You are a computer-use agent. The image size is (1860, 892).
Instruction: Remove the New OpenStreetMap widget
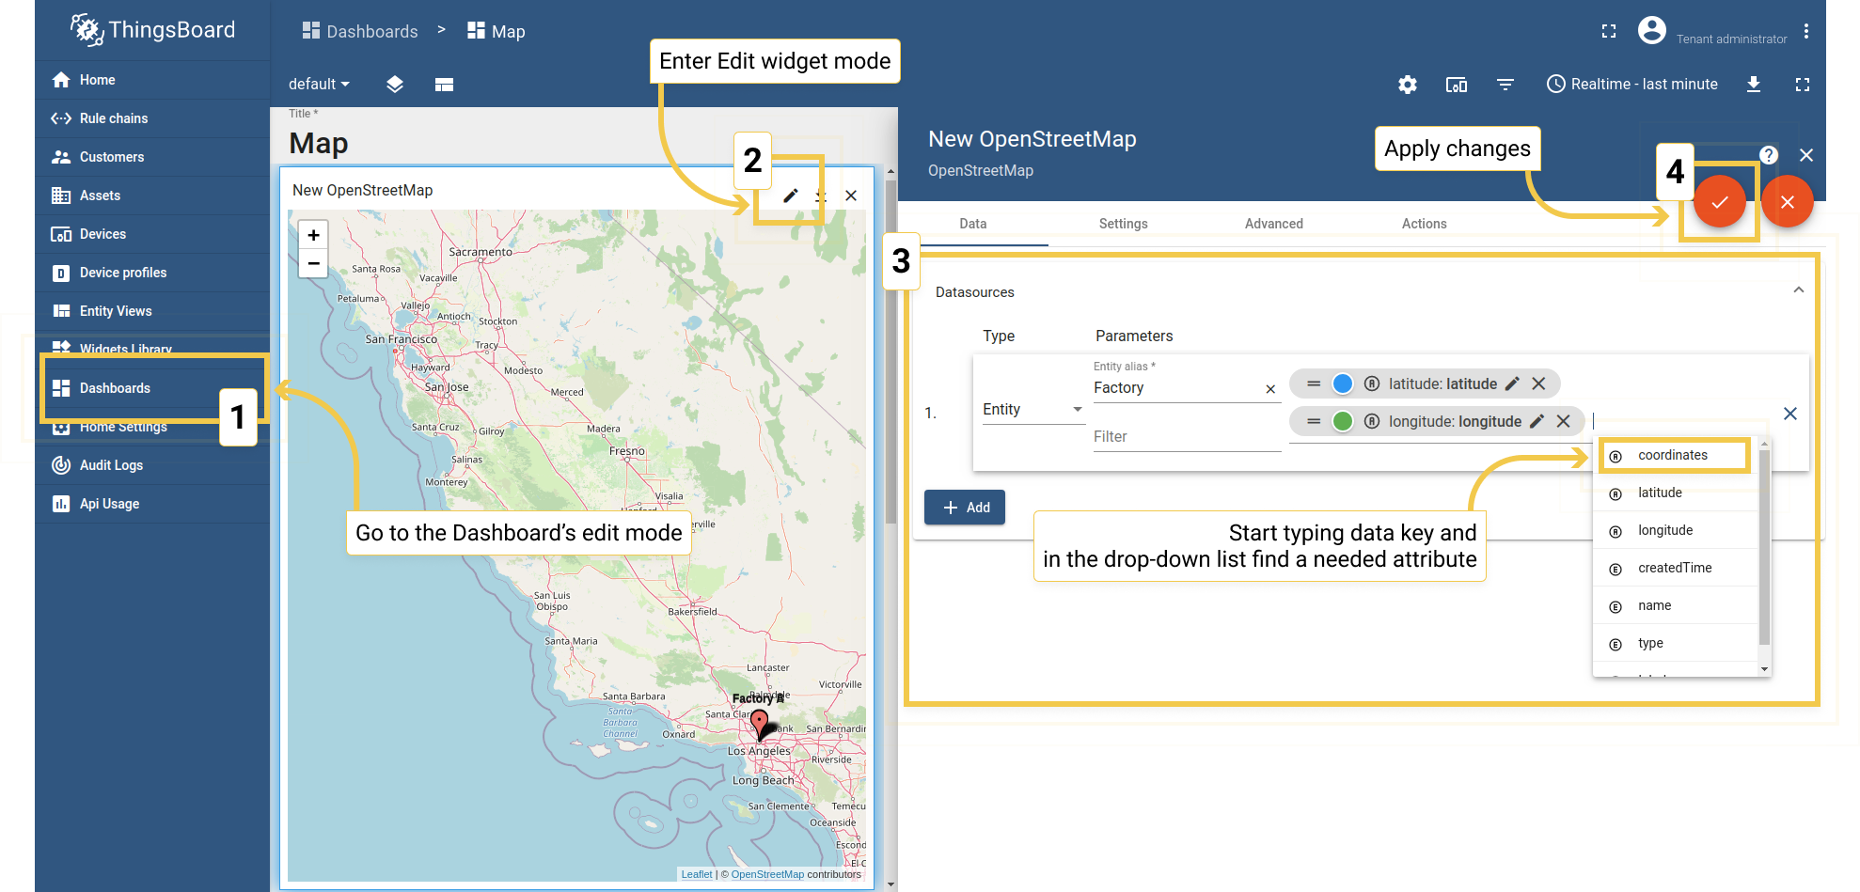pyautogui.click(x=851, y=196)
